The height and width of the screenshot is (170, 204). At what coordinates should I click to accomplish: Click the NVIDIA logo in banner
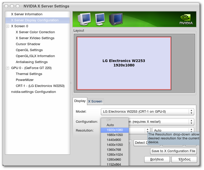coord(186,19)
